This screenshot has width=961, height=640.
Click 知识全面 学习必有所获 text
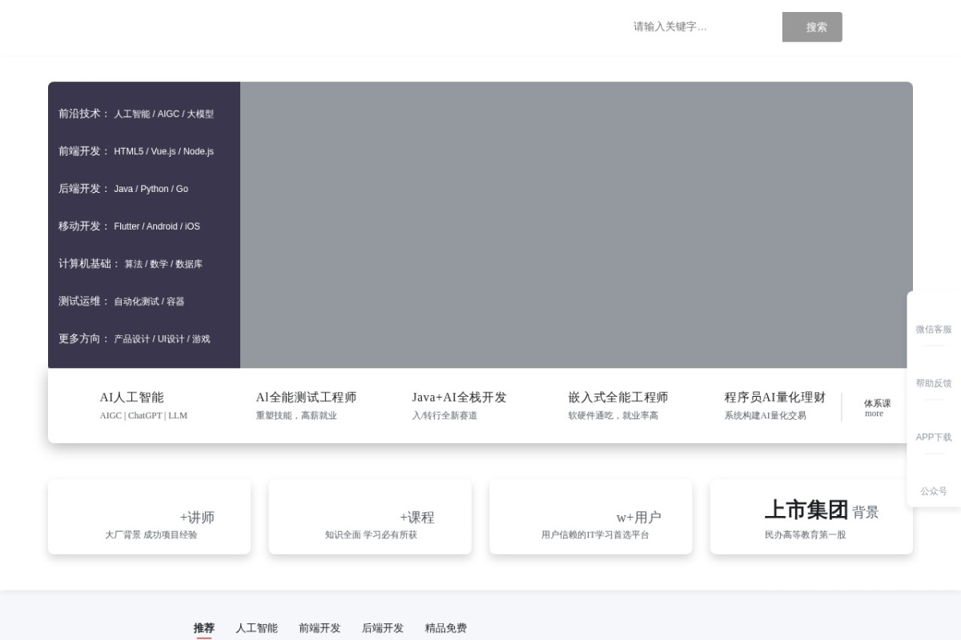click(x=371, y=535)
